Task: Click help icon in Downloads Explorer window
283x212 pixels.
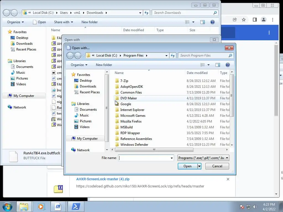Action: coord(213,22)
